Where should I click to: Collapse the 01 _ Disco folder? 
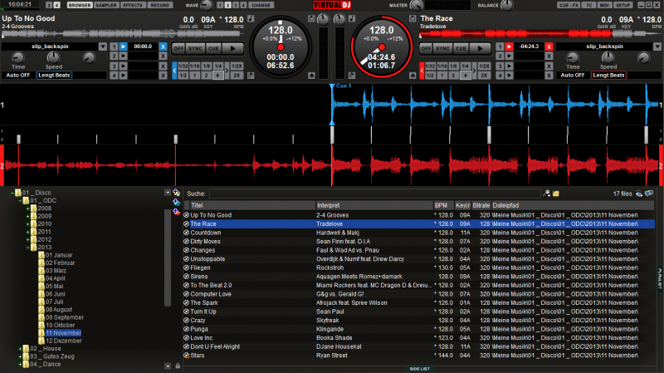coord(12,193)
